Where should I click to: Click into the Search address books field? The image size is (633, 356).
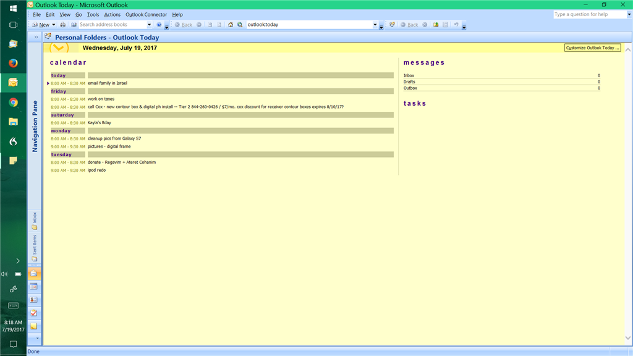coord(113,25)
